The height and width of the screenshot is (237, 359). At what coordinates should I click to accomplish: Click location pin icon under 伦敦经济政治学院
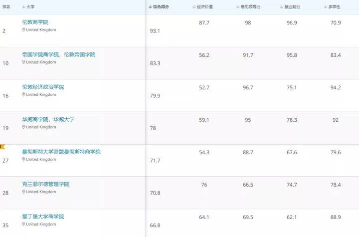click(23, 94)
